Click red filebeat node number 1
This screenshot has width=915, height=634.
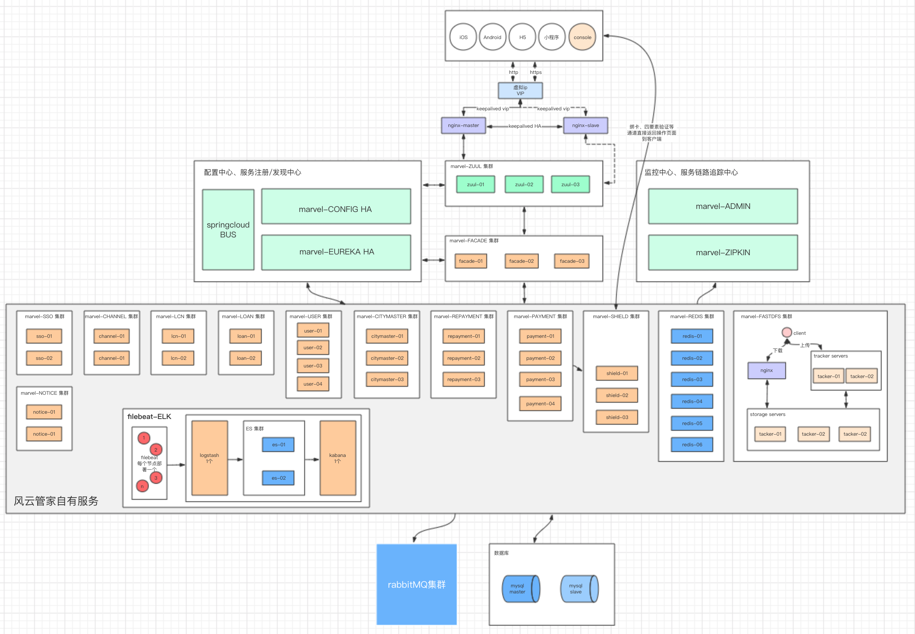tap(144, 438)
